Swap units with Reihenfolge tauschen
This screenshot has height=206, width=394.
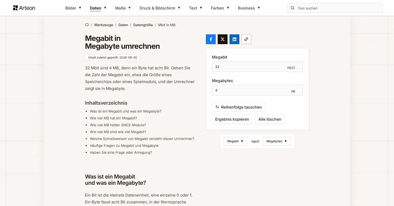pos(238,107)
